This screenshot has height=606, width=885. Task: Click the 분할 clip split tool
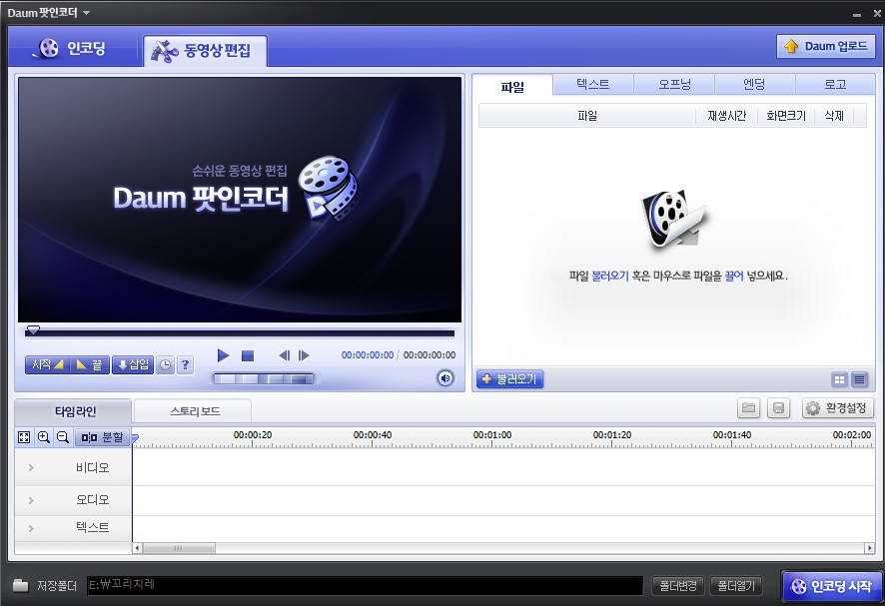[x=103, y=437]
